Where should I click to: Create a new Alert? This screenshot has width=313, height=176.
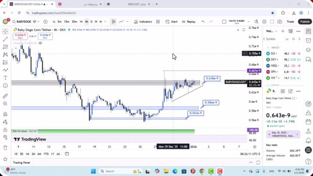(x=171, y=22)
